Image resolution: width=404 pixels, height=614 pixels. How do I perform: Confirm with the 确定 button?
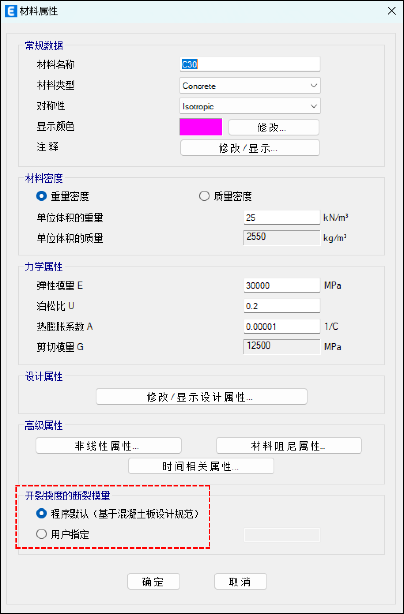click(x=153, y=582)
